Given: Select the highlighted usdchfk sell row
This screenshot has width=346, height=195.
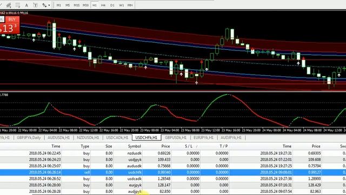Looking at the screenshot, I should point(173,172).
